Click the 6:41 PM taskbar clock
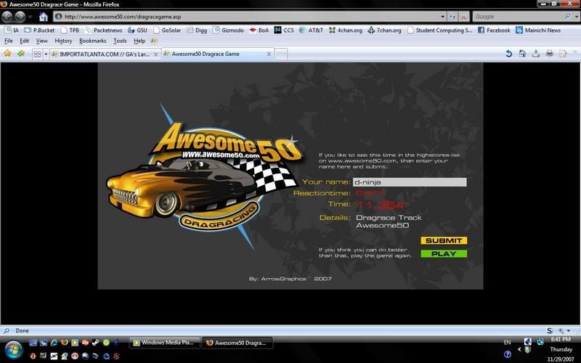The image size is (581, 363). pyautogui.click(x=561, y=339)
